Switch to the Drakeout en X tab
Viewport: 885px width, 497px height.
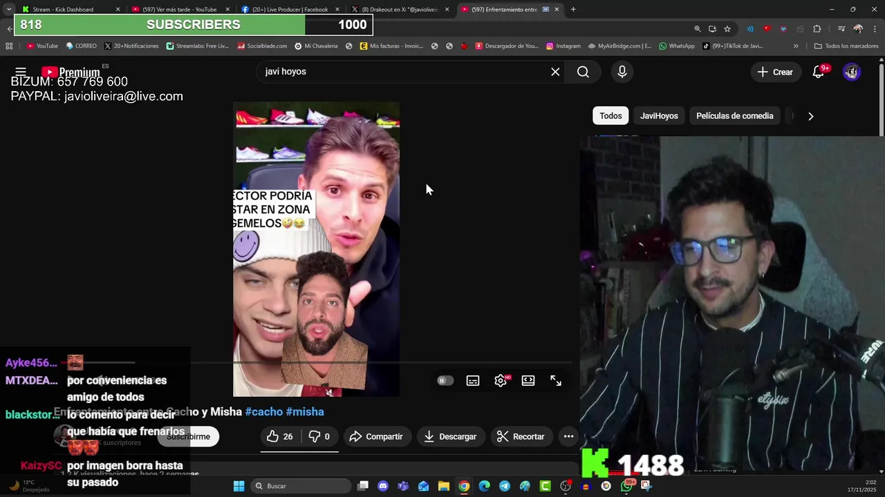[x=399, y=9]
